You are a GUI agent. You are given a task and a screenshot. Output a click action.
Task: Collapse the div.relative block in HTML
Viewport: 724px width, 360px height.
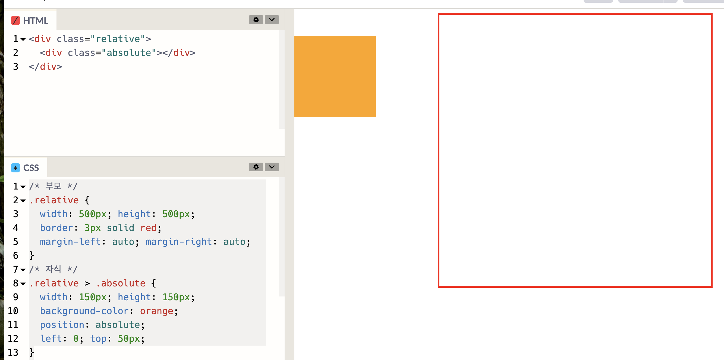[23, 39]
